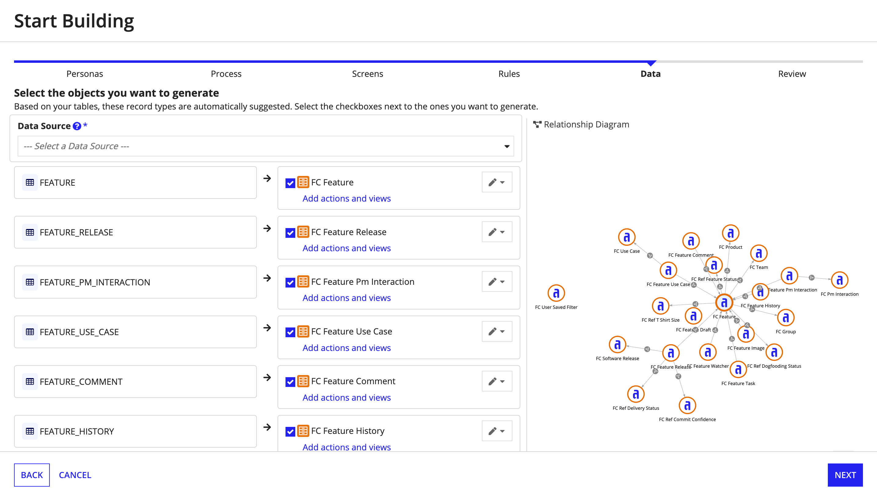This screenshot has width=877, height=497.
Task: Add actions and views for FC Feature Use Case
Action: (x=347, y=348)
